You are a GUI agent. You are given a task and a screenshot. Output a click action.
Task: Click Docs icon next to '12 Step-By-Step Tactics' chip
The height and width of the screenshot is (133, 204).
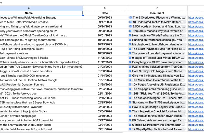click(x=130, y=129)
